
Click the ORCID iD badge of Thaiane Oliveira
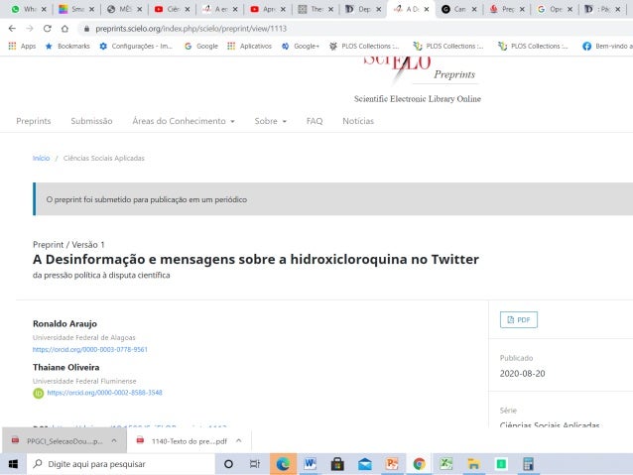click(x=39, y=393)
